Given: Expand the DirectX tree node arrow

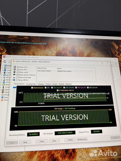Looking at the screenshot, I should pos(1,85).
